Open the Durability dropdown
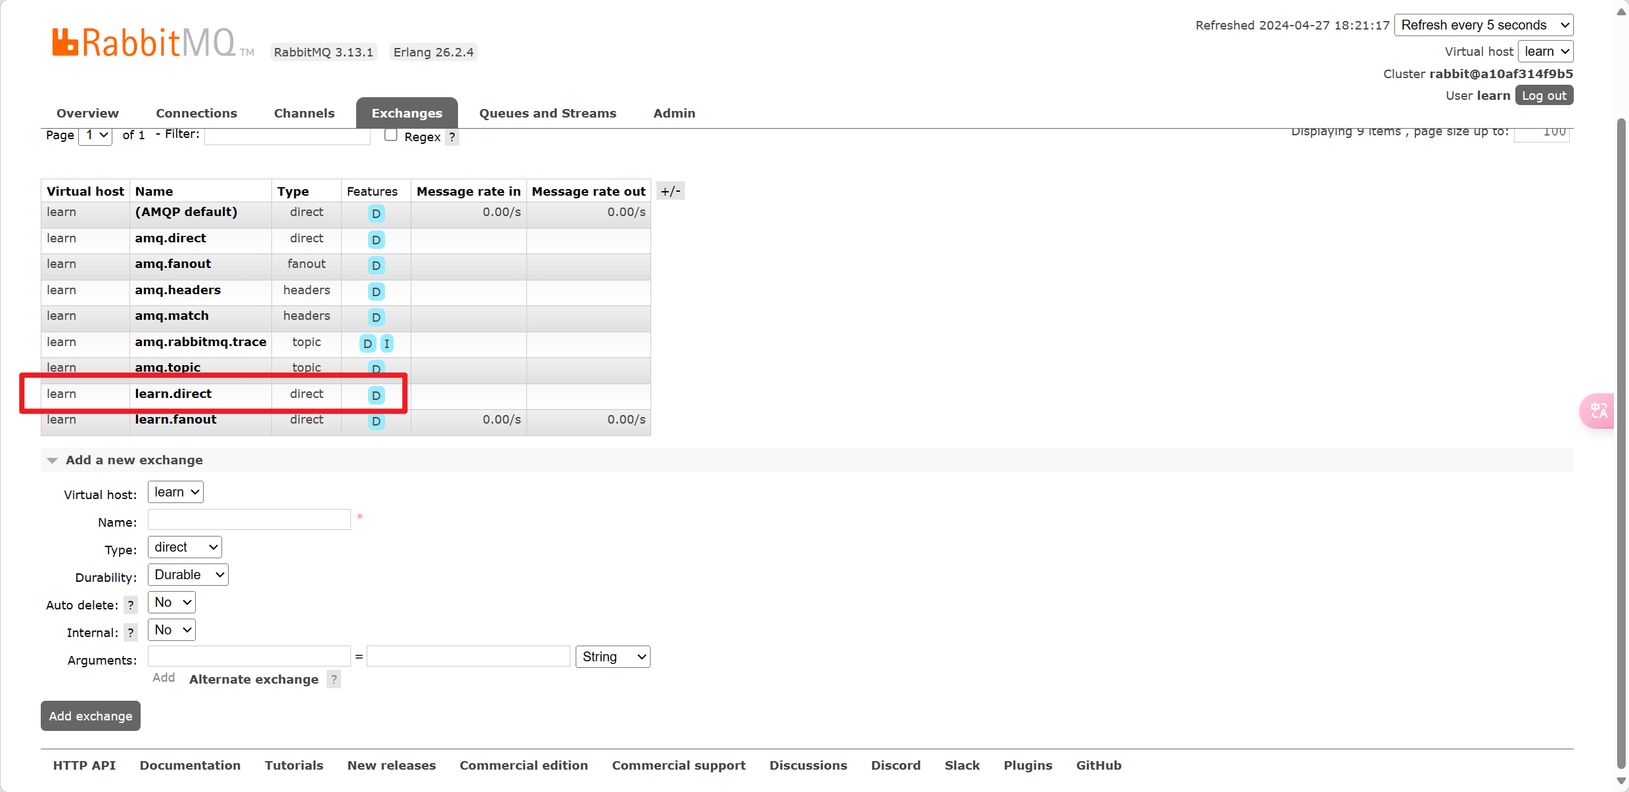The height and width of the screenshot is (792, 1629). tap(188, 575)
